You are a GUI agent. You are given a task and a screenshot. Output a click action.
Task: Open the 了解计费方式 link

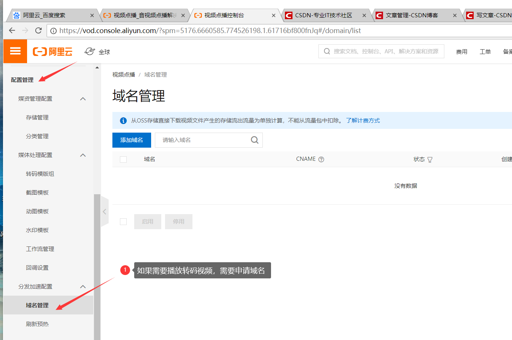pyautogui.click(x=362, y=121)
